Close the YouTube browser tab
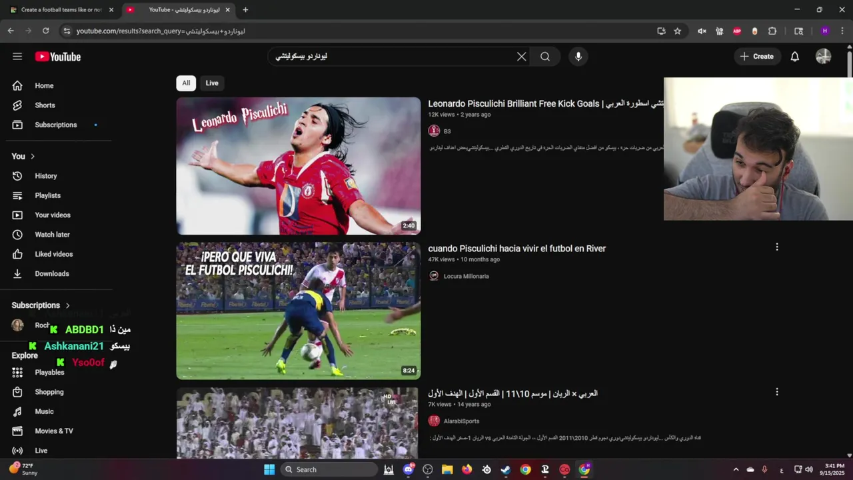The height and width of the screenshot is (480, 853). [227, 10]
